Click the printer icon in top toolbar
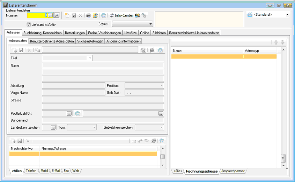 [89, 15]
